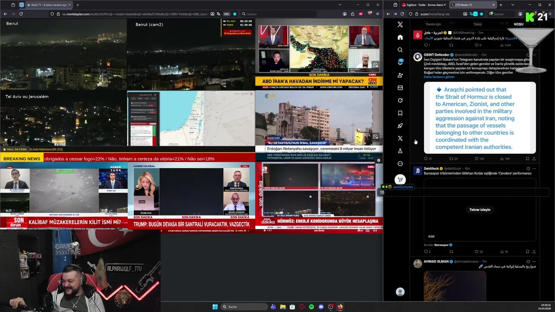List all tabs dropdown in X browser
The height and width of the screenshot is (312, 555).
(513, 5)
